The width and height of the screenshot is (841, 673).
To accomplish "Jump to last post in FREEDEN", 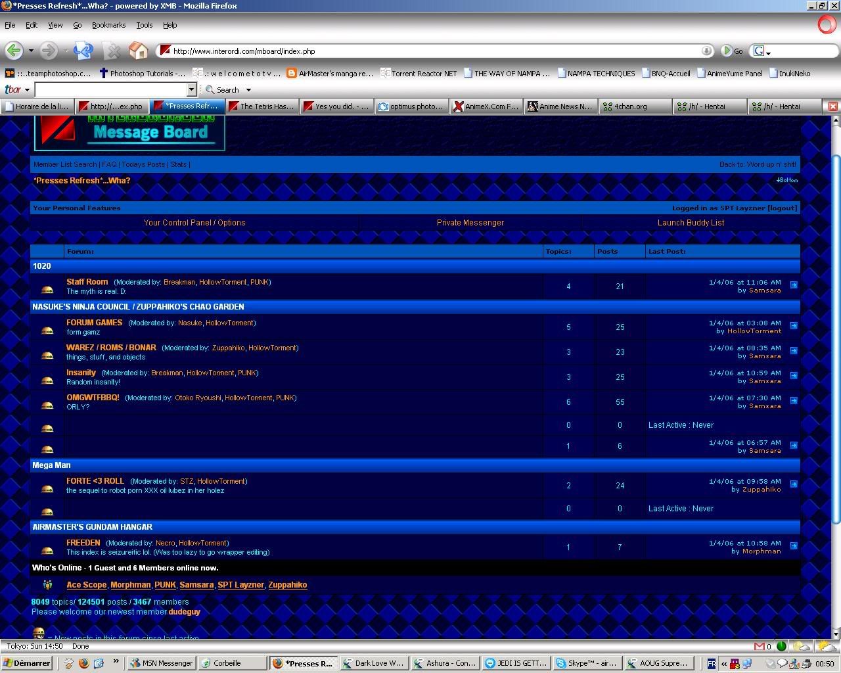I will [794, 545].
